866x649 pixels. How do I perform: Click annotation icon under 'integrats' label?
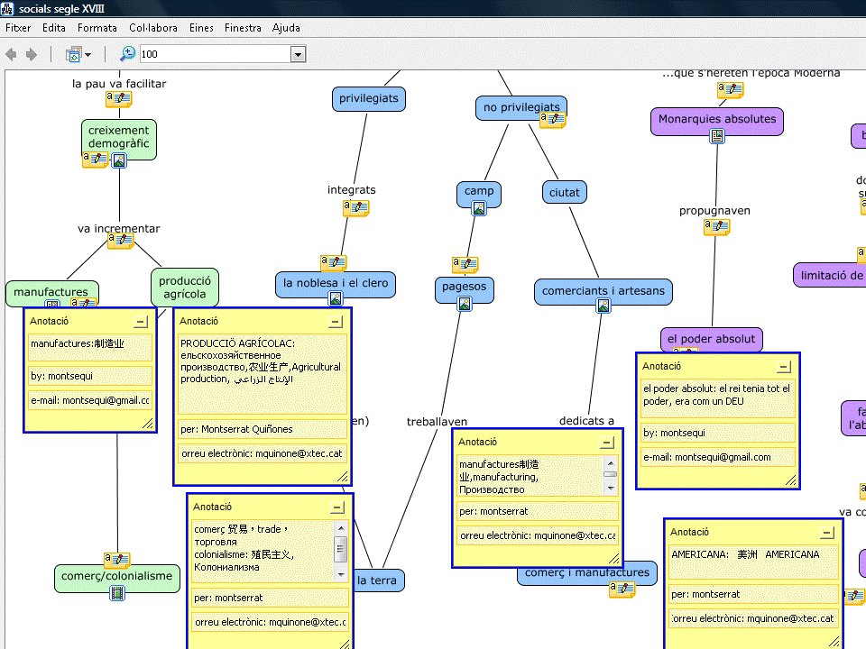pos(355,208)
